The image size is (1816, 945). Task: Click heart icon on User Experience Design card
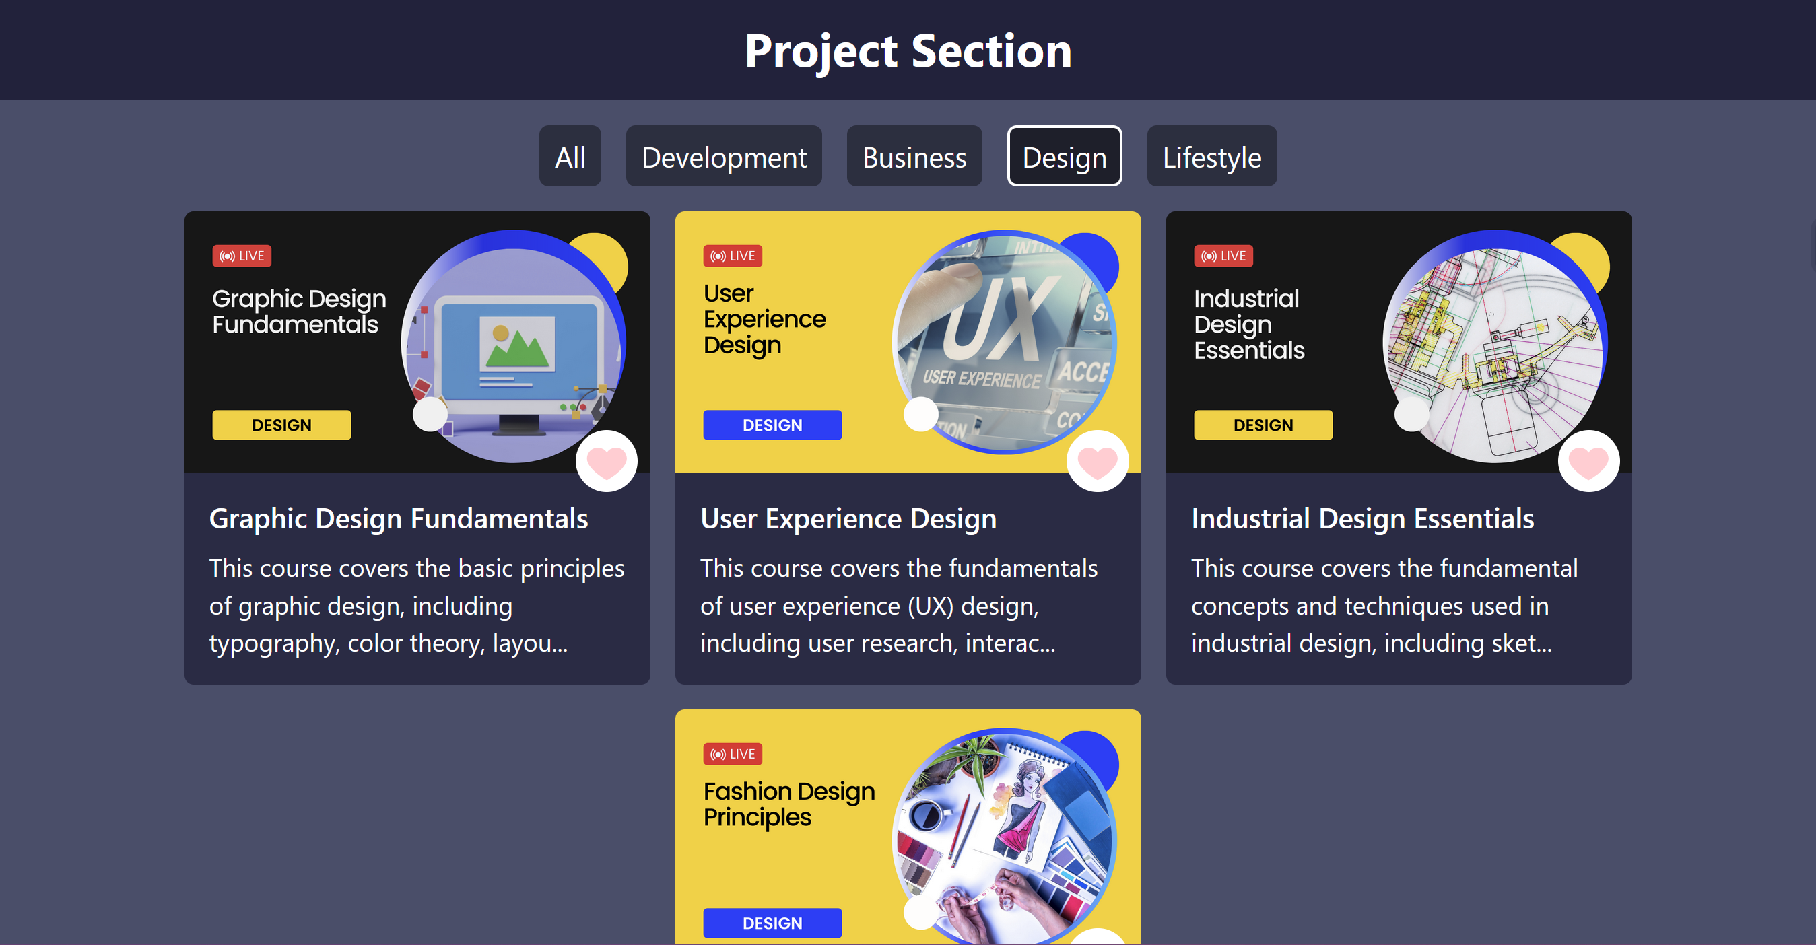[x=1097, y=461]
